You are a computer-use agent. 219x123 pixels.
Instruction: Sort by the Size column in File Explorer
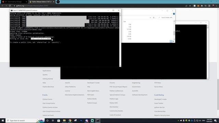(x=125, y=22)
